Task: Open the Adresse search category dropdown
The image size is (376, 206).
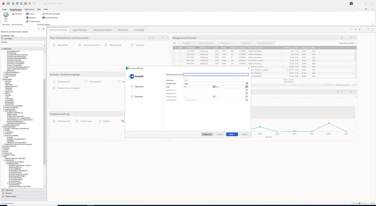Action: pyautogui.click(x=45, y=42)
